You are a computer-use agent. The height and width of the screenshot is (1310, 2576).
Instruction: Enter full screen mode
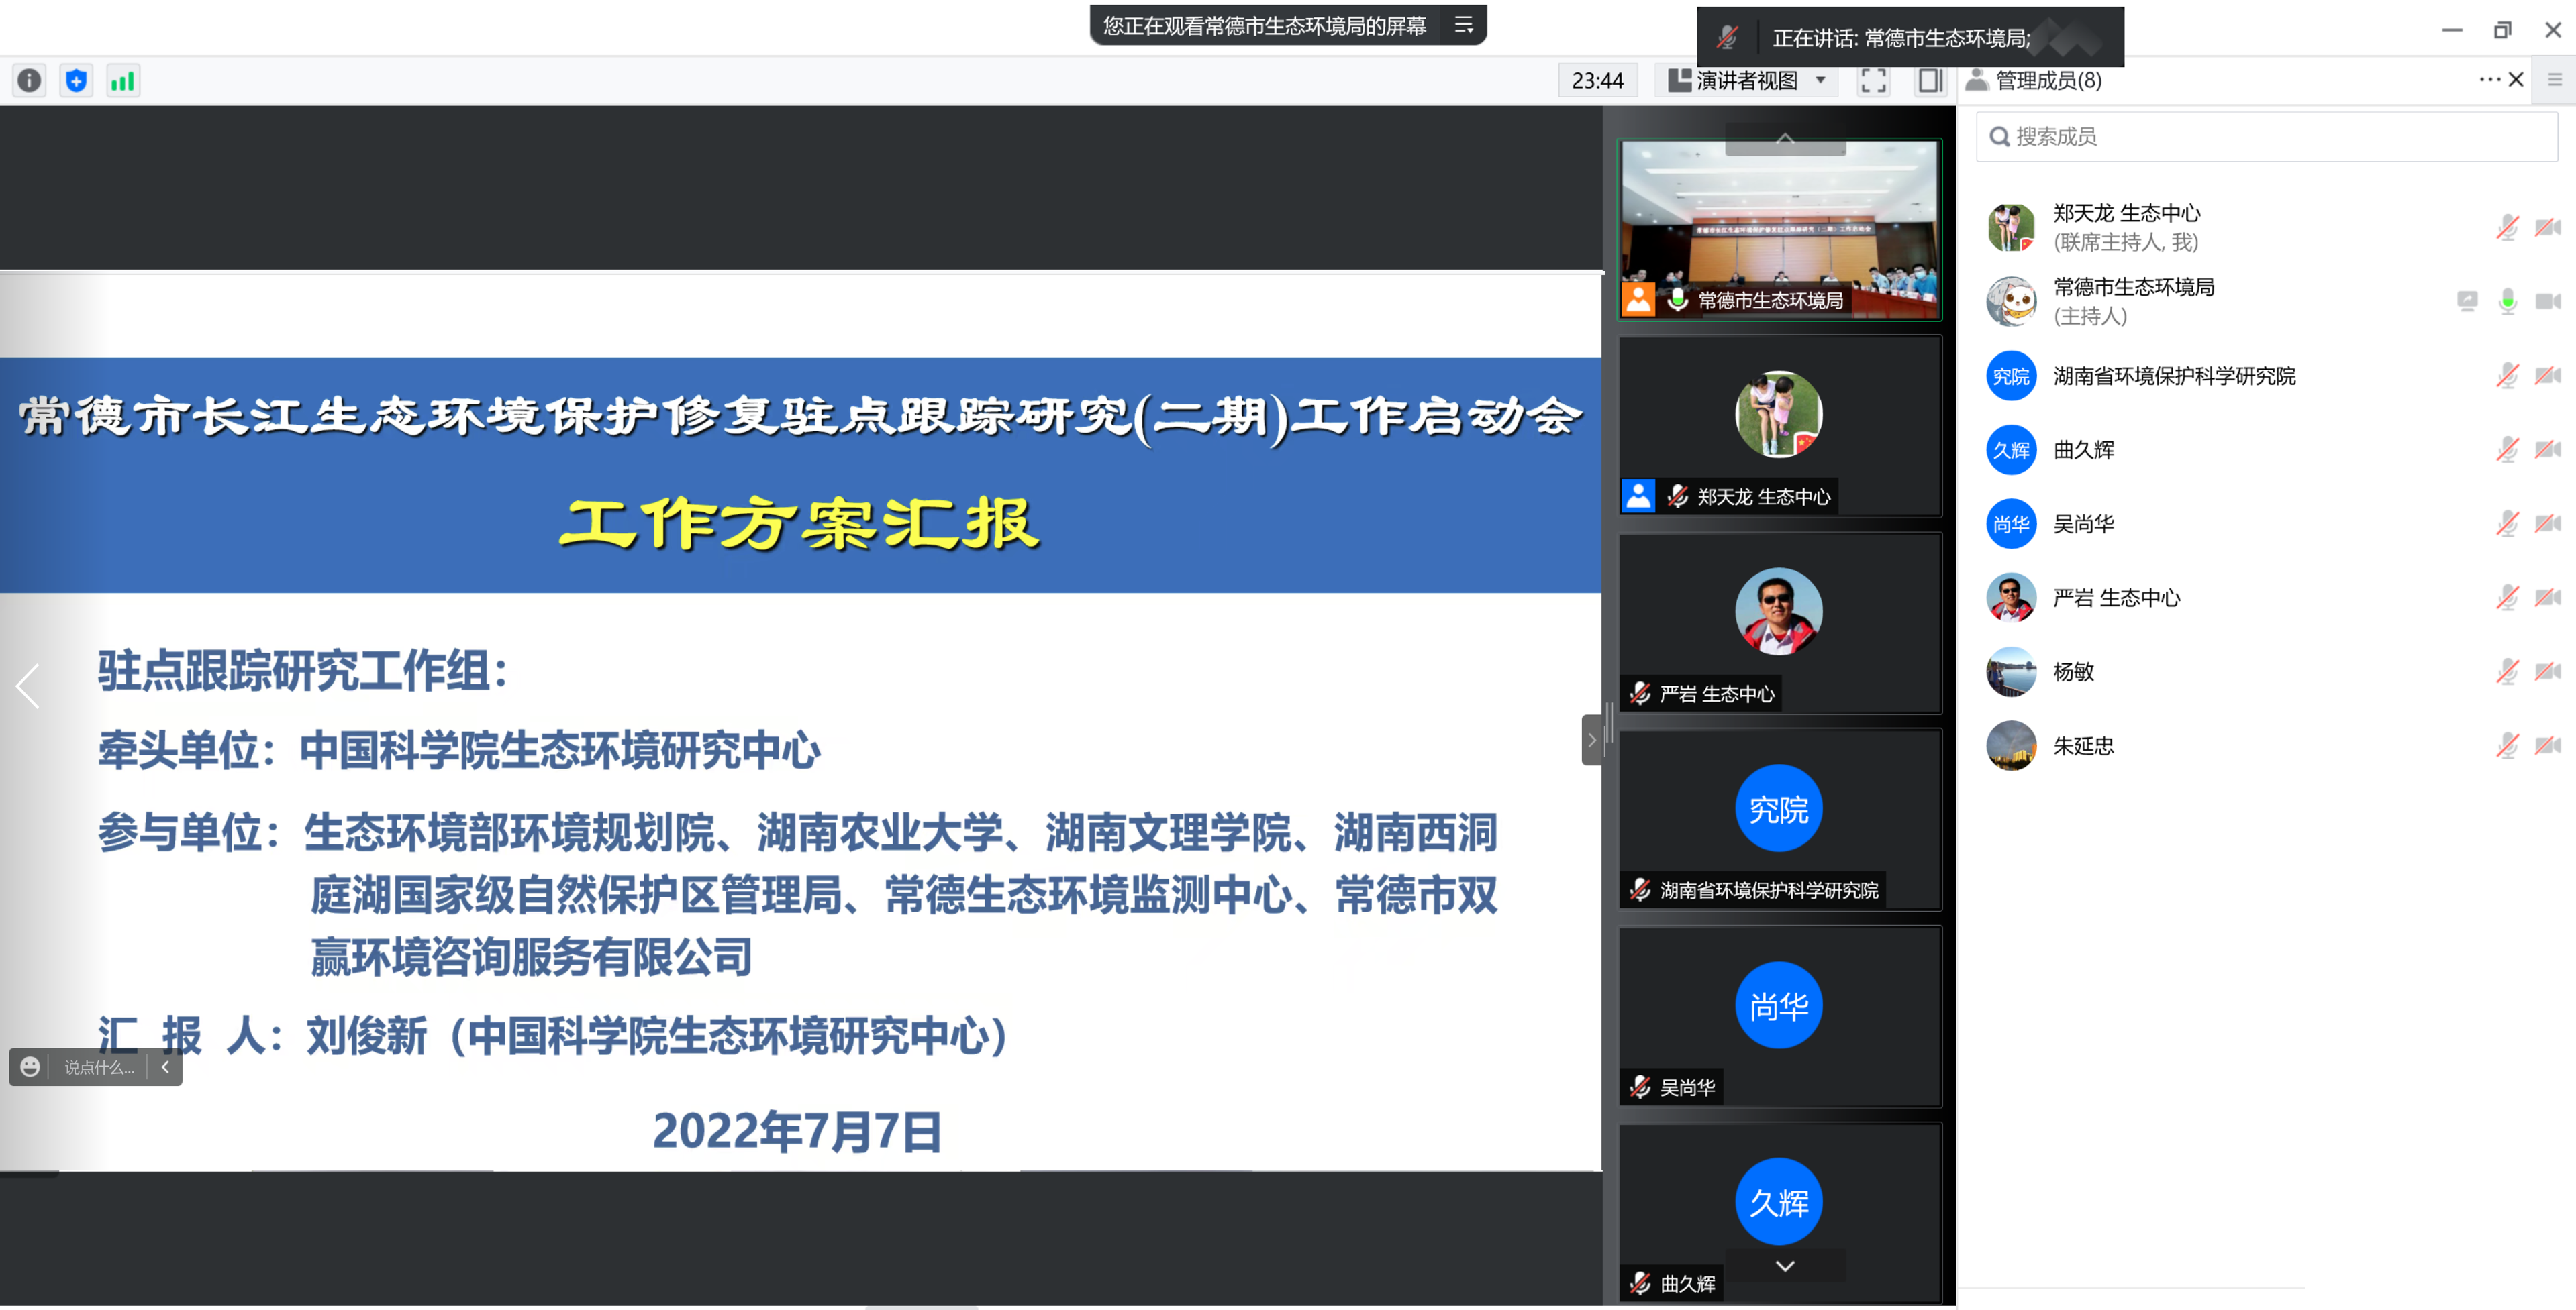point(1873,81)
